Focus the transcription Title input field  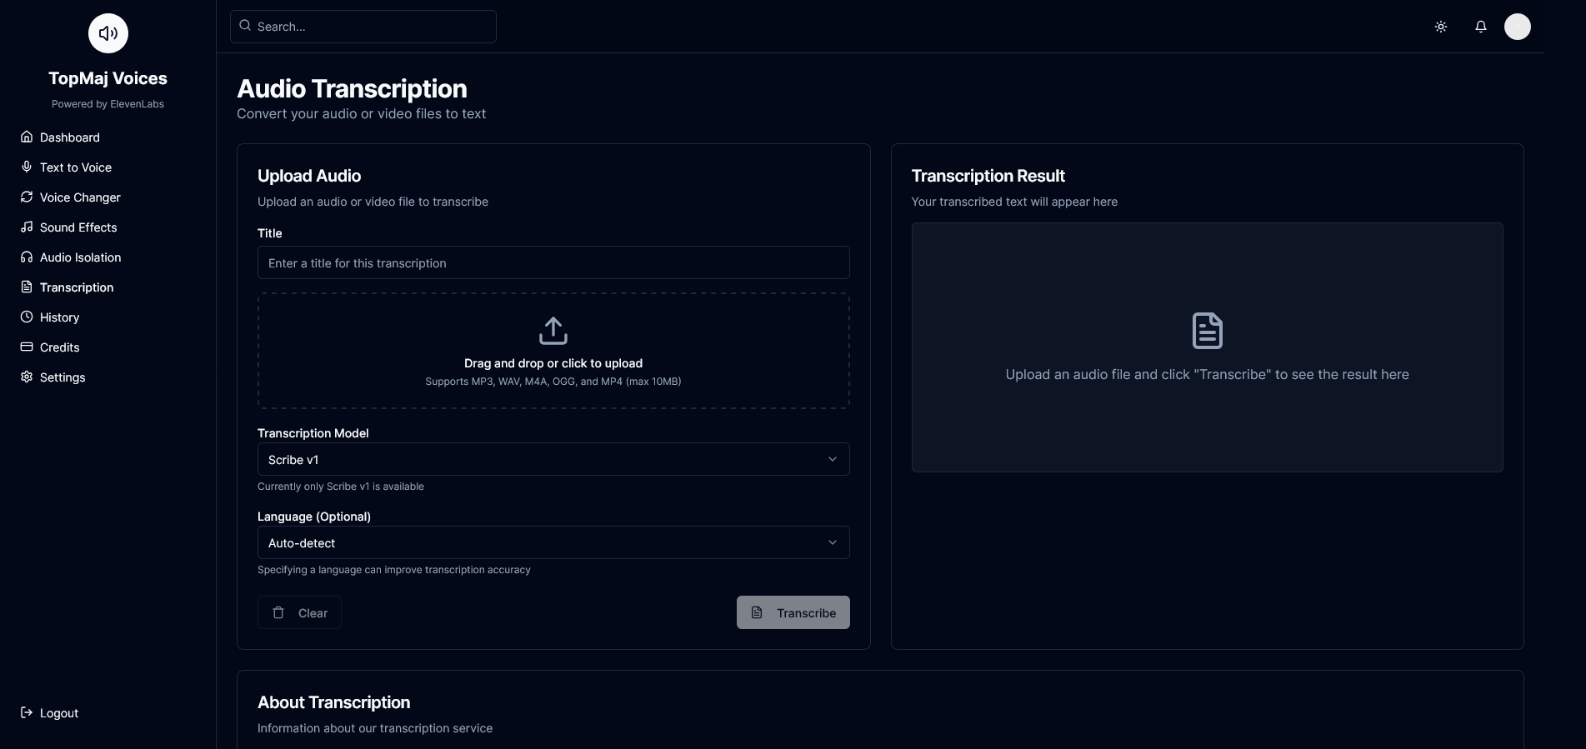pos(553,262)
